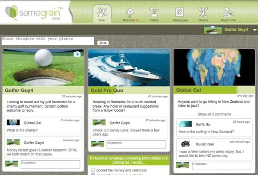The height and width of the screenshot is (175, 258).
Task: Open Quid Pro Quo profile title
Action: click(x=107, y=90)
